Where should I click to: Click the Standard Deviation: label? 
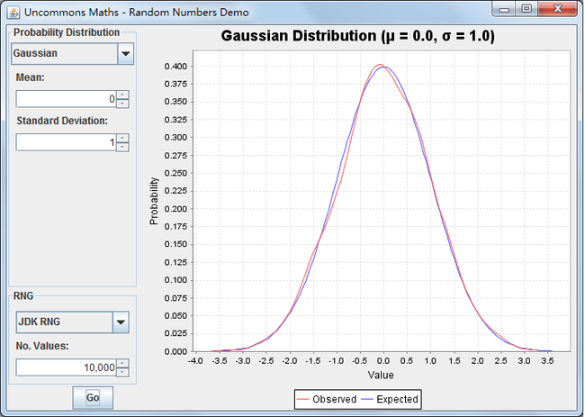pos(62,121)
